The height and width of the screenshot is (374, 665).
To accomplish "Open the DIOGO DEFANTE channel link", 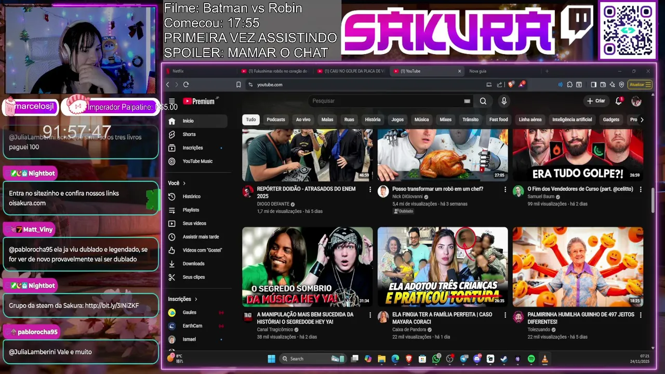I will 273,204.
